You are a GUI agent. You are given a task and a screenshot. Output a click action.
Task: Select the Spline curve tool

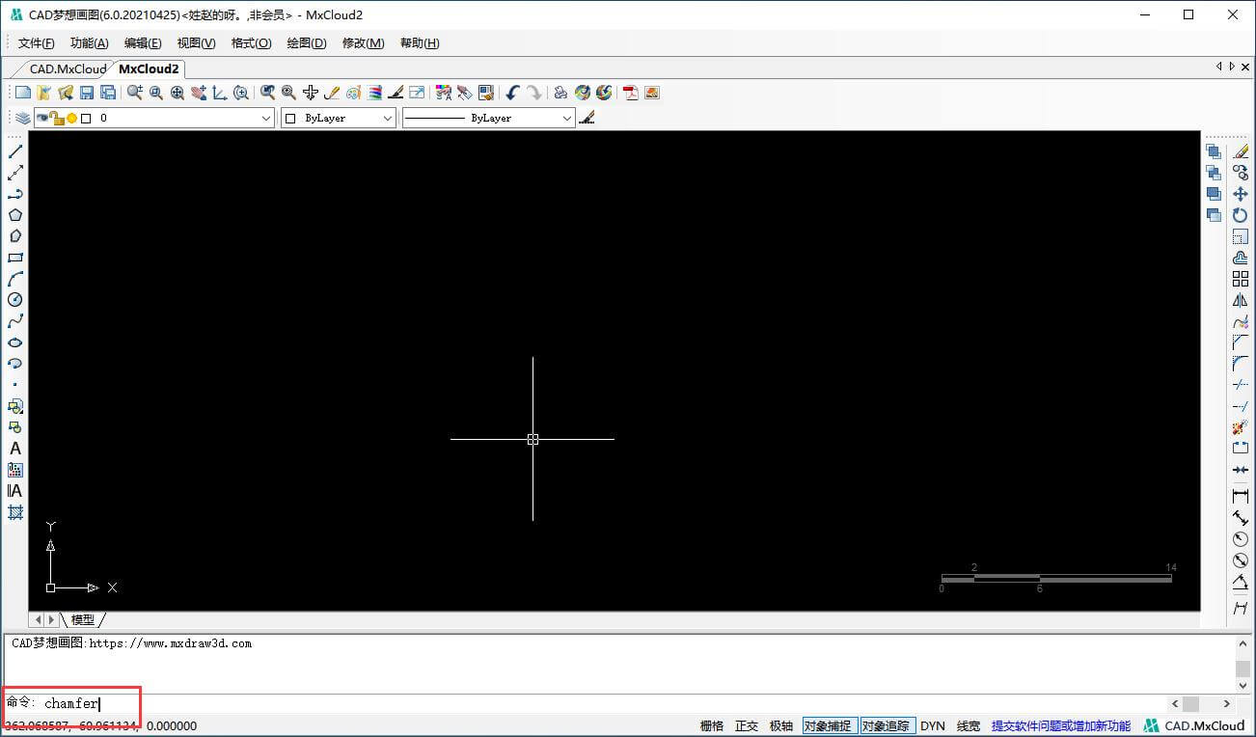15,321
